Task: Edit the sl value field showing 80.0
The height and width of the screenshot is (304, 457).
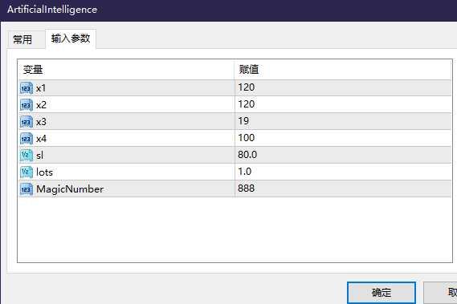Action: point(343,155)
